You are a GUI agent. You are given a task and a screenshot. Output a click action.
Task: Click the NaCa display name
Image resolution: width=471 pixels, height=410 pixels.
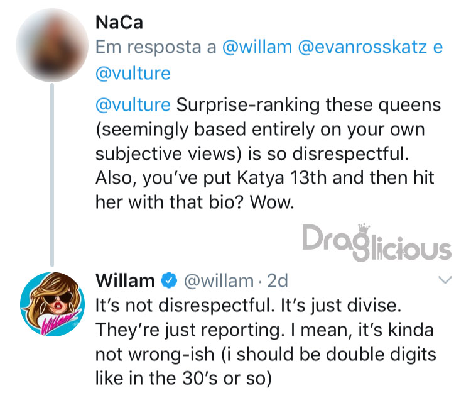click(119, 23)
